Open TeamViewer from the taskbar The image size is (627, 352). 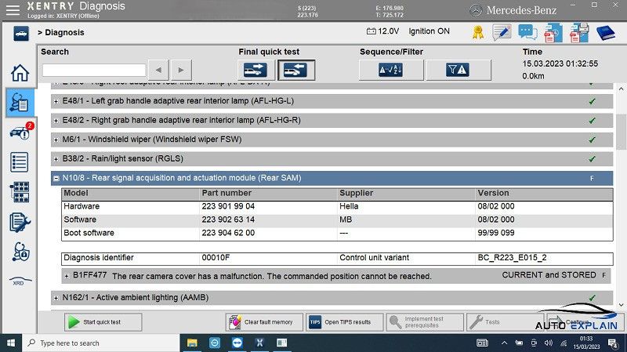pos(237,343)
